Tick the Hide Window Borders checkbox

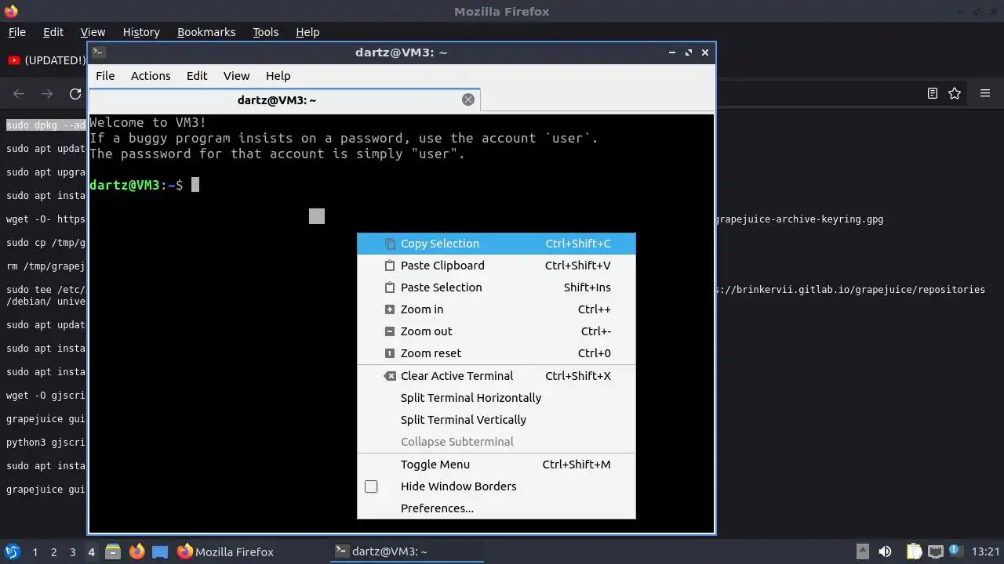[x=371, y=486]
